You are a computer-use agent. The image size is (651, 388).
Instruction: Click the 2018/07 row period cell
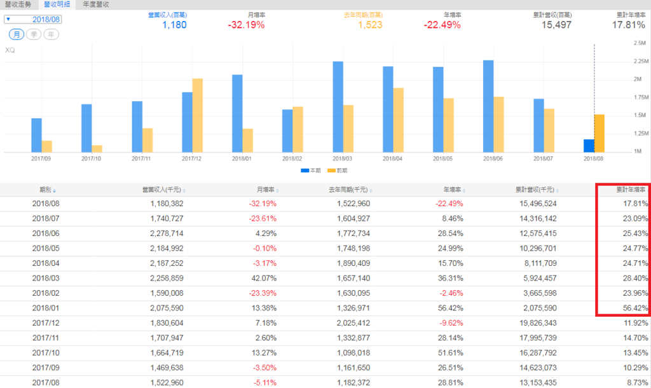pyautogui.click(x=46, y=219)
